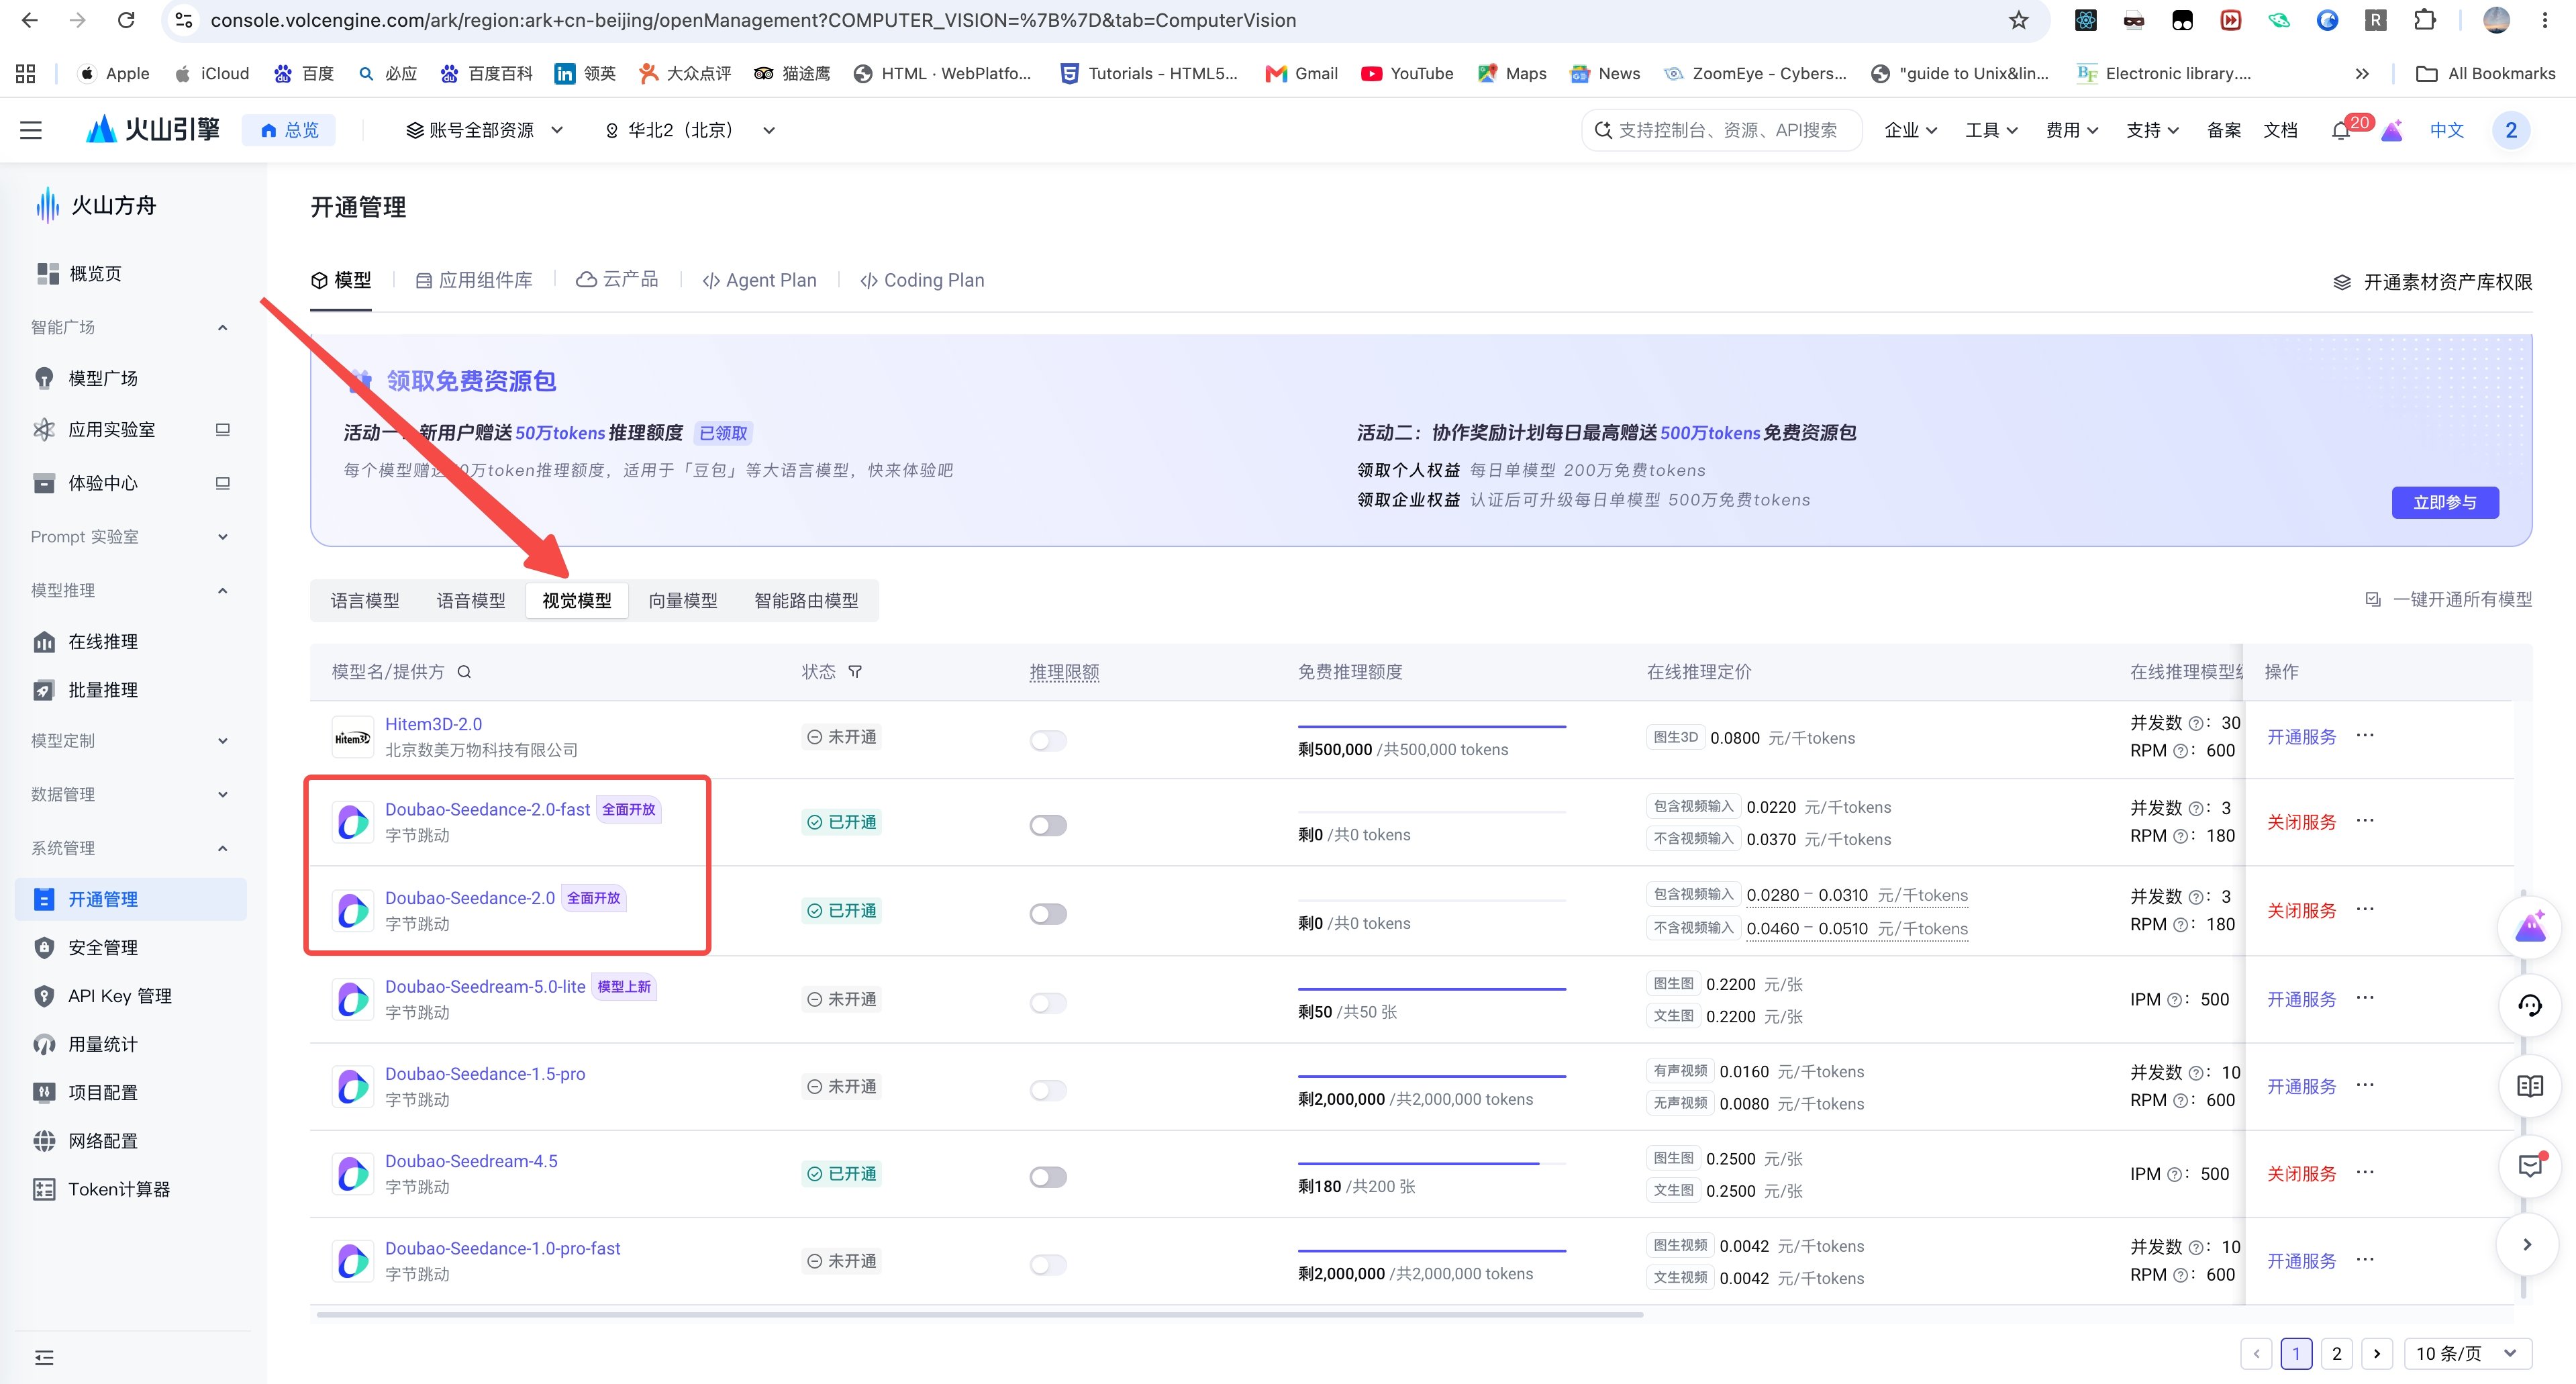Go to page 2 of the model list
This screenshot has height=1384, width=2576.
(2337, 1353)
